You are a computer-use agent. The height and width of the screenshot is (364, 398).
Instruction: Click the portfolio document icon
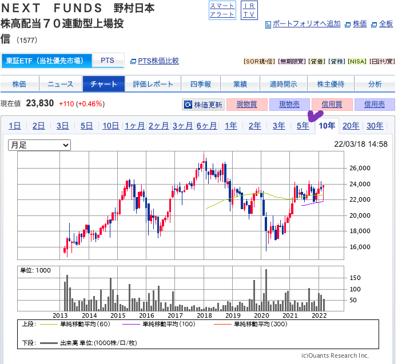click(x=268, y=25)
